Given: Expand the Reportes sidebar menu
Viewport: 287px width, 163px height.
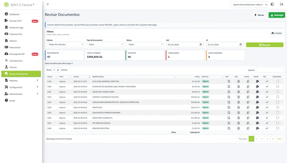Looking at the screenshot, I should pyautogui.click(x=21, y=81).
